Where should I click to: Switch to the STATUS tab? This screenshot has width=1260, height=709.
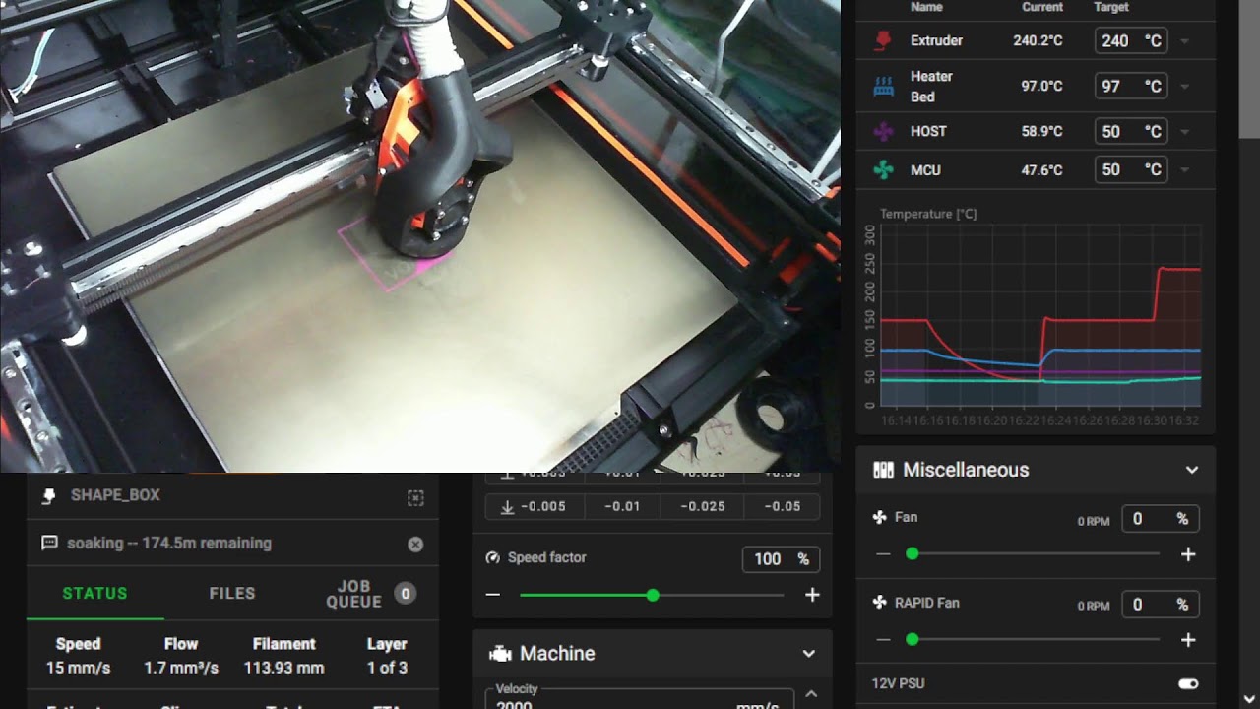(95, 593)
